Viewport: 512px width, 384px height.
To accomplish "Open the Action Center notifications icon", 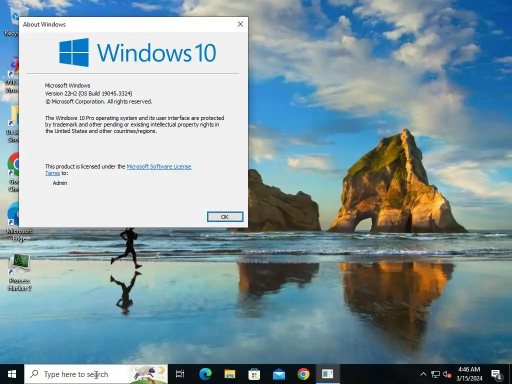I will point(496,374).
